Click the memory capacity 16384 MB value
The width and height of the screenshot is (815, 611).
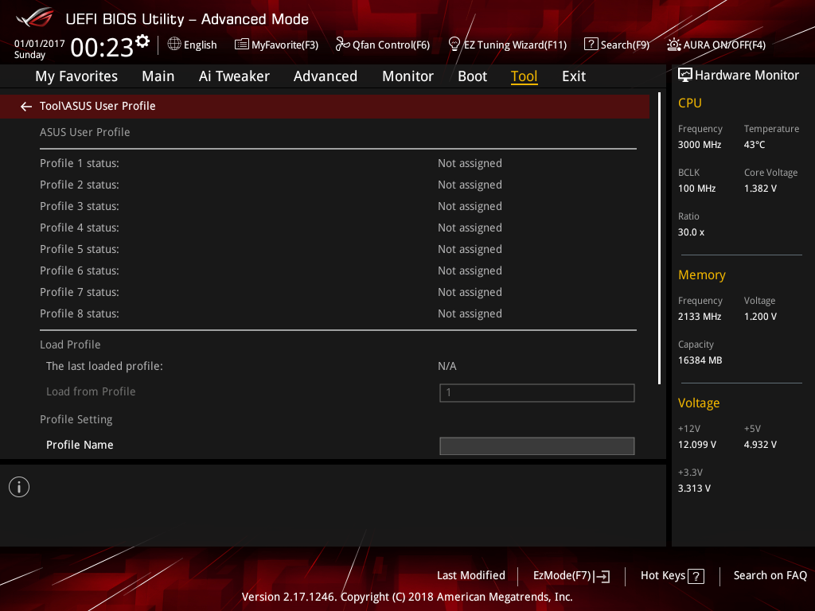click(700, 360)
